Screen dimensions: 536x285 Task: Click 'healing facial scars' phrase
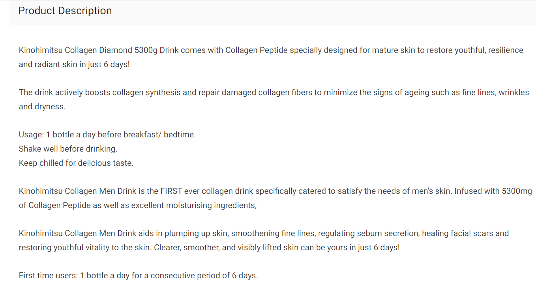coord(457,233)
